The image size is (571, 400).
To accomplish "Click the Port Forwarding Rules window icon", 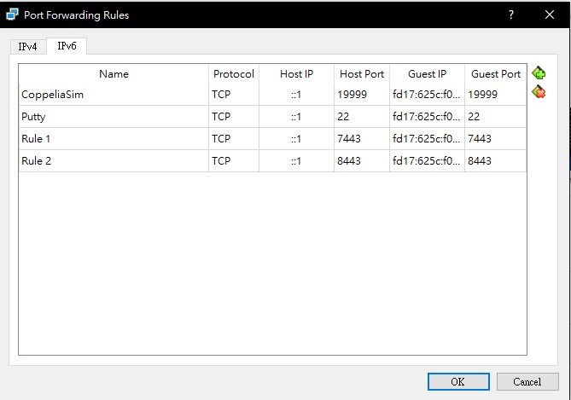I will [x=12, y=14].
